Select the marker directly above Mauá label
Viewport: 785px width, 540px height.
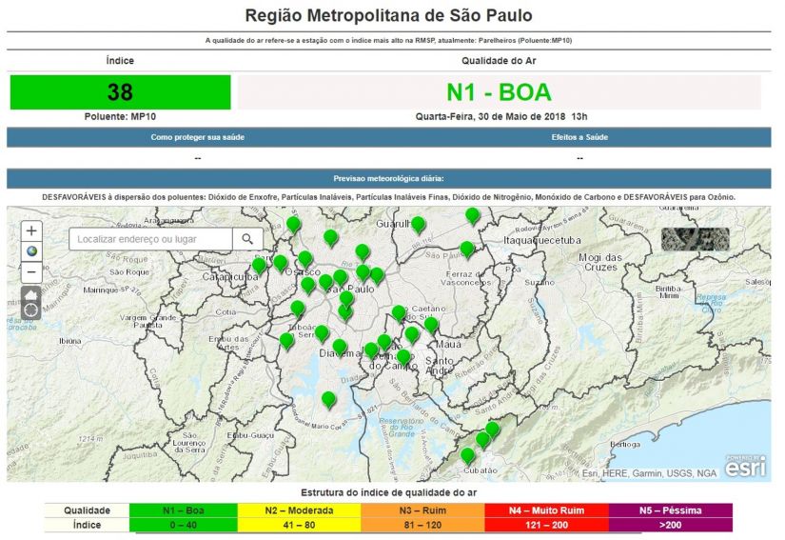[x=431, y=325]
